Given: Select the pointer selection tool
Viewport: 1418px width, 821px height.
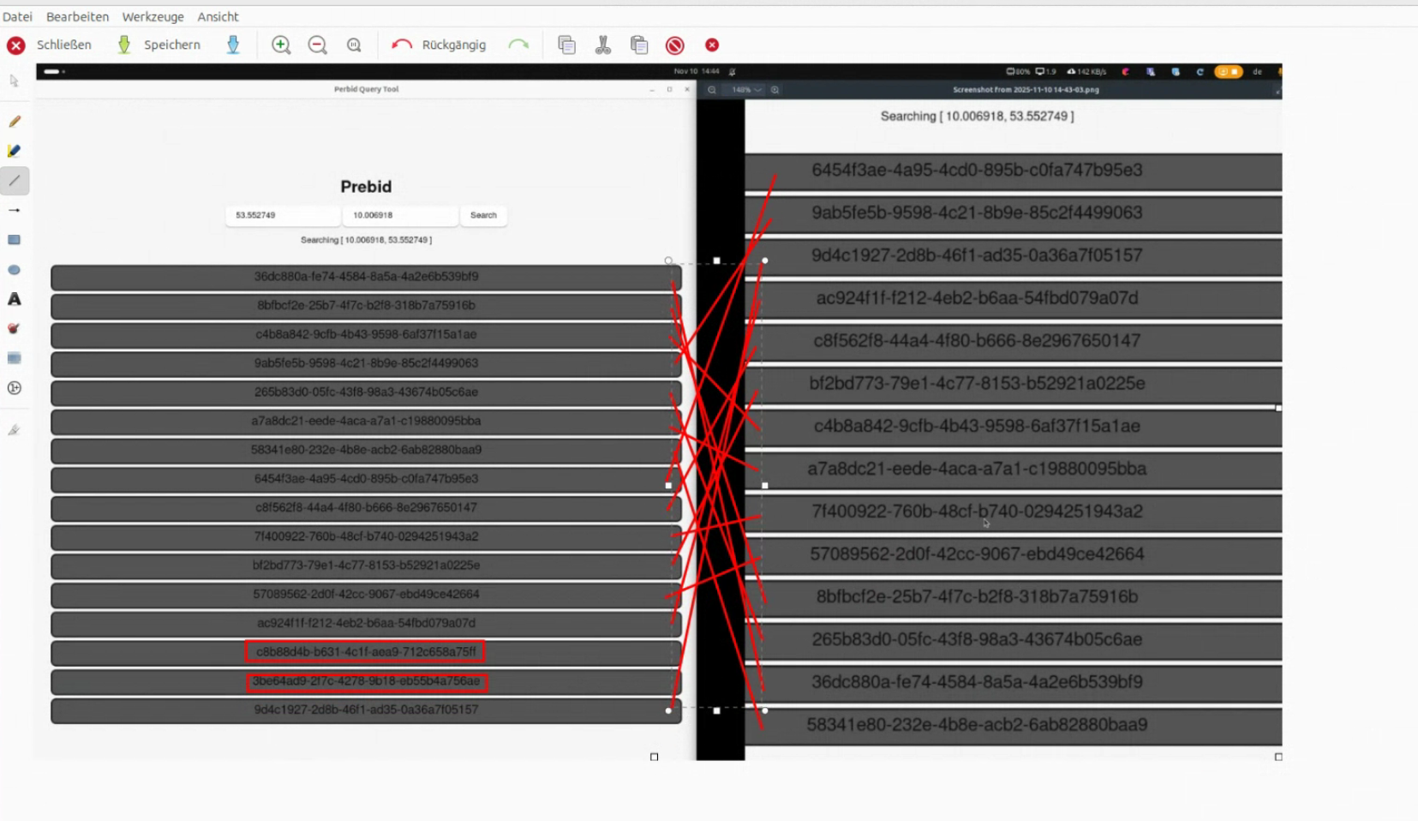Looking at the screenshot, I should click(x=15, y=81).
